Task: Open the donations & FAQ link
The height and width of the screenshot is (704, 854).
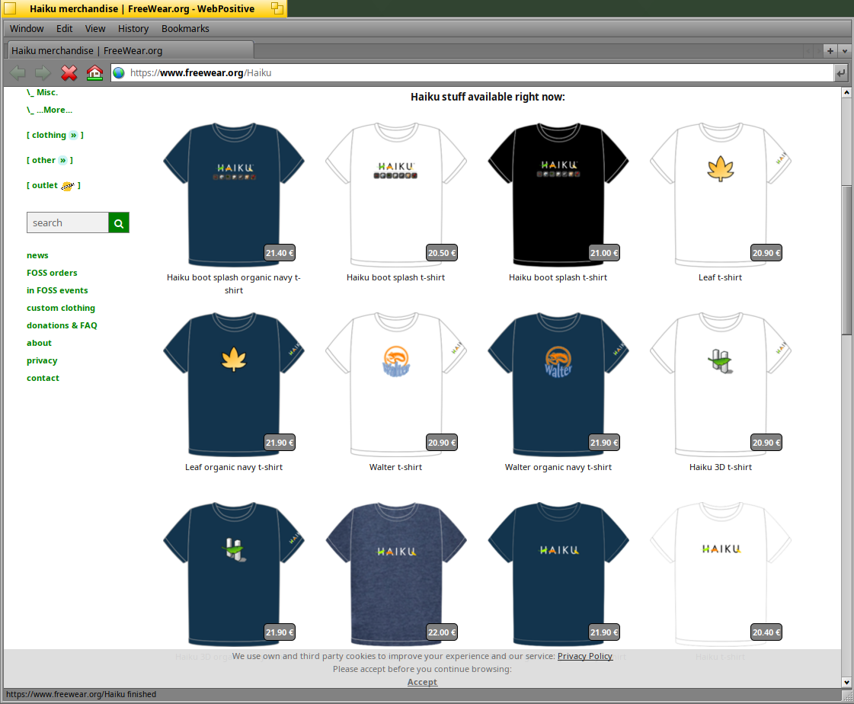Action: (x=62, y=325)
